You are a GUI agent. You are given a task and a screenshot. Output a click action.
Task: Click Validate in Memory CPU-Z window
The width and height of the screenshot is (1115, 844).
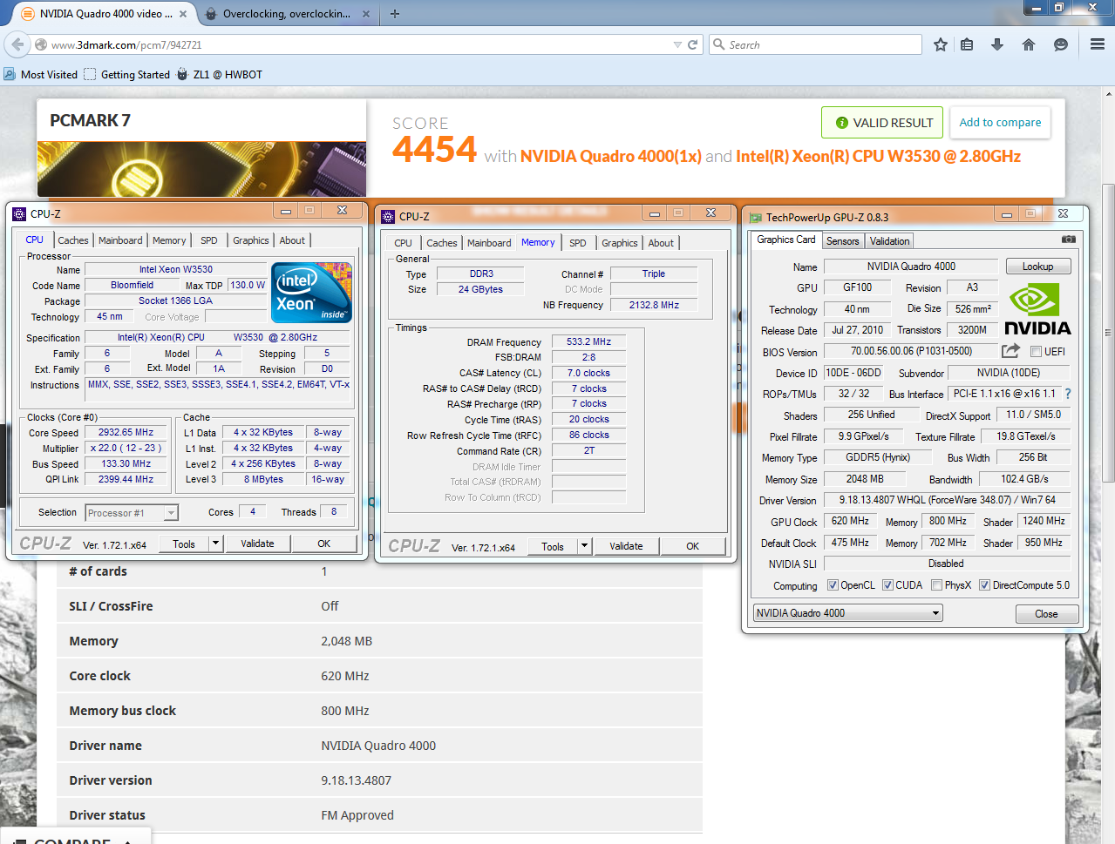pos(626,547)
